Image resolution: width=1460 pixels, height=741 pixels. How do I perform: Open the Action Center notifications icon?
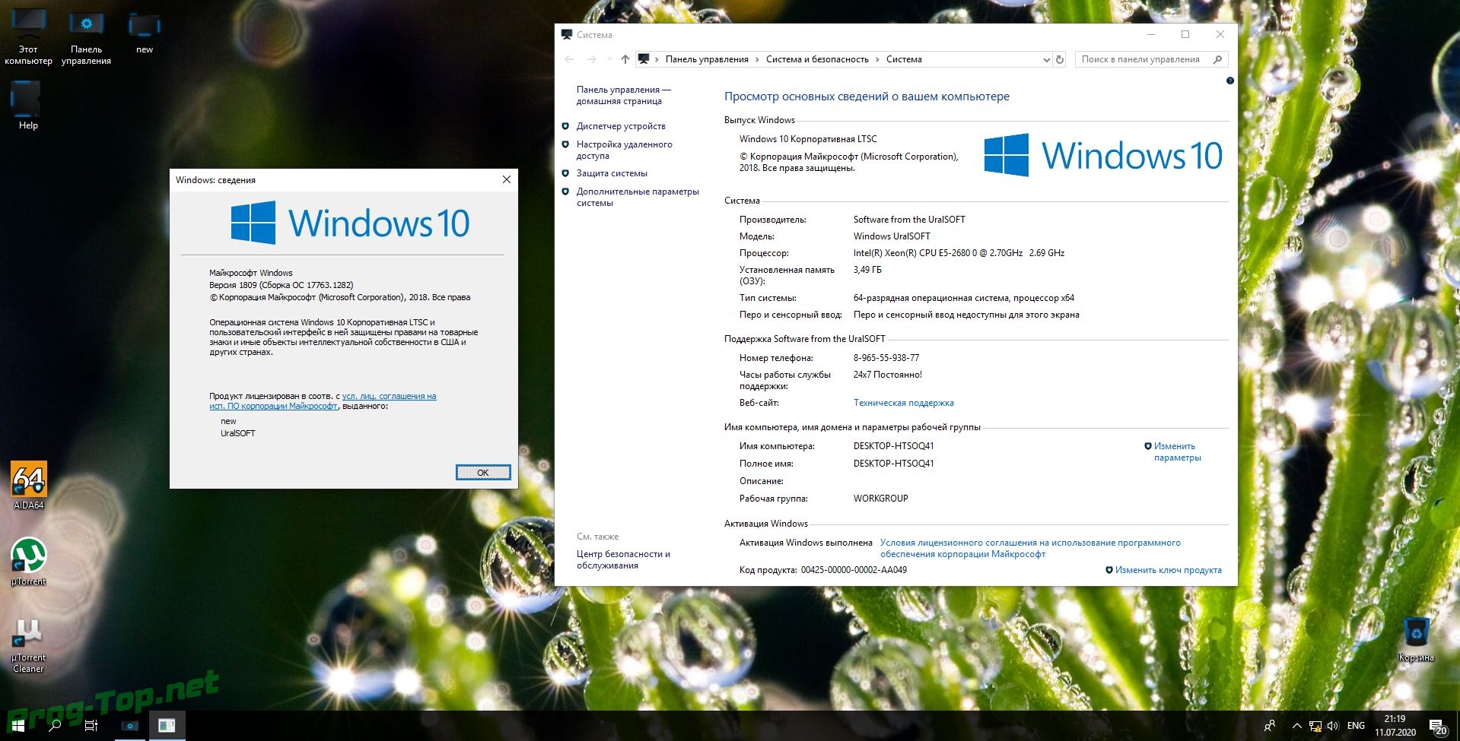(x=1437, y=727)
